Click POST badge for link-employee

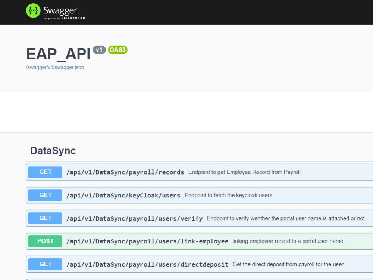point(45,241)
